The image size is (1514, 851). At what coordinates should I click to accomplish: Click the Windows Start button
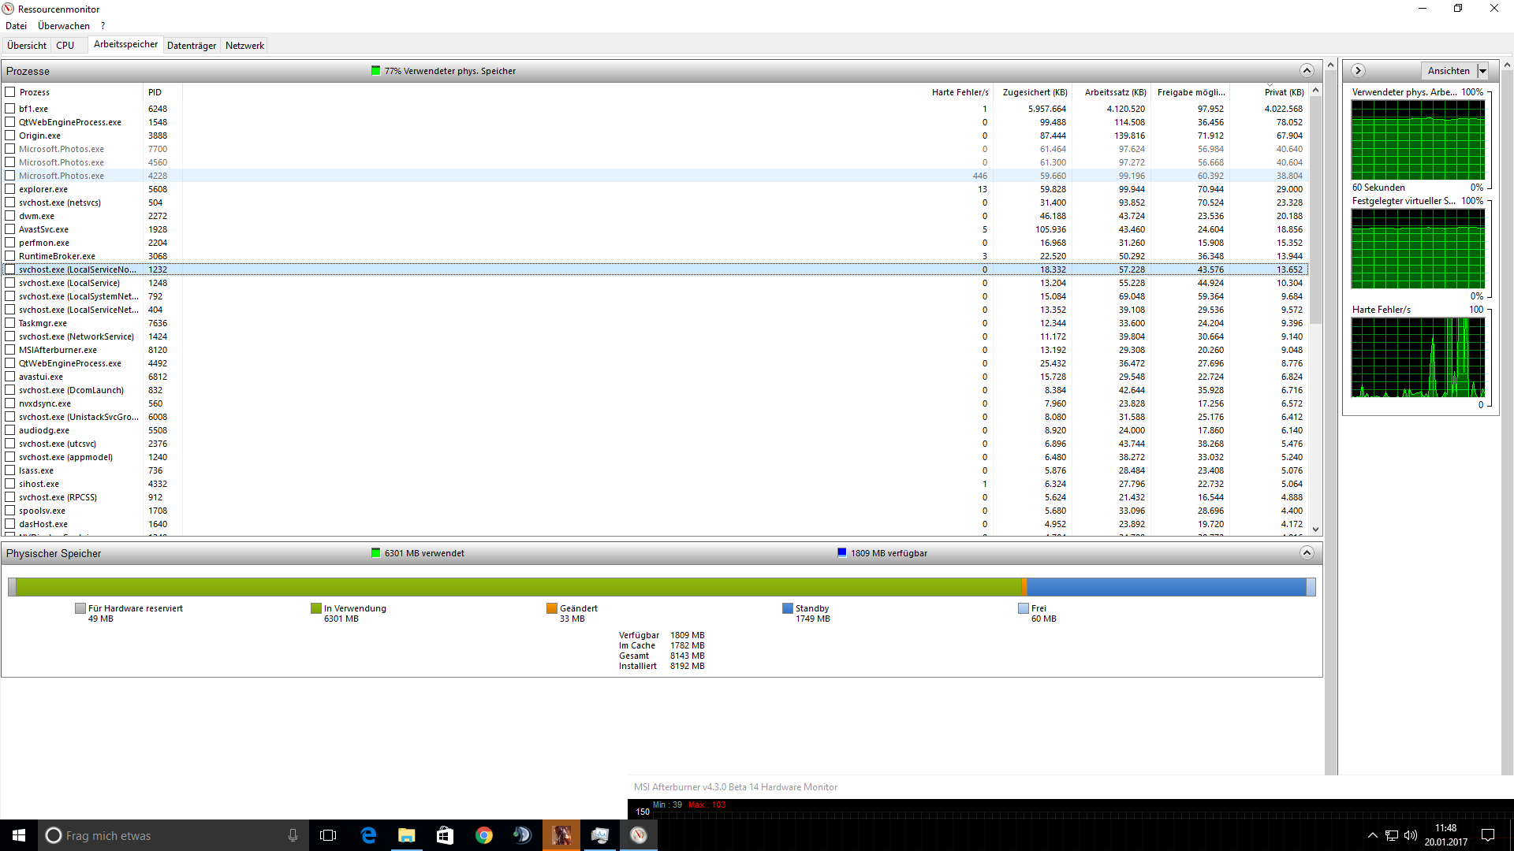19,835
